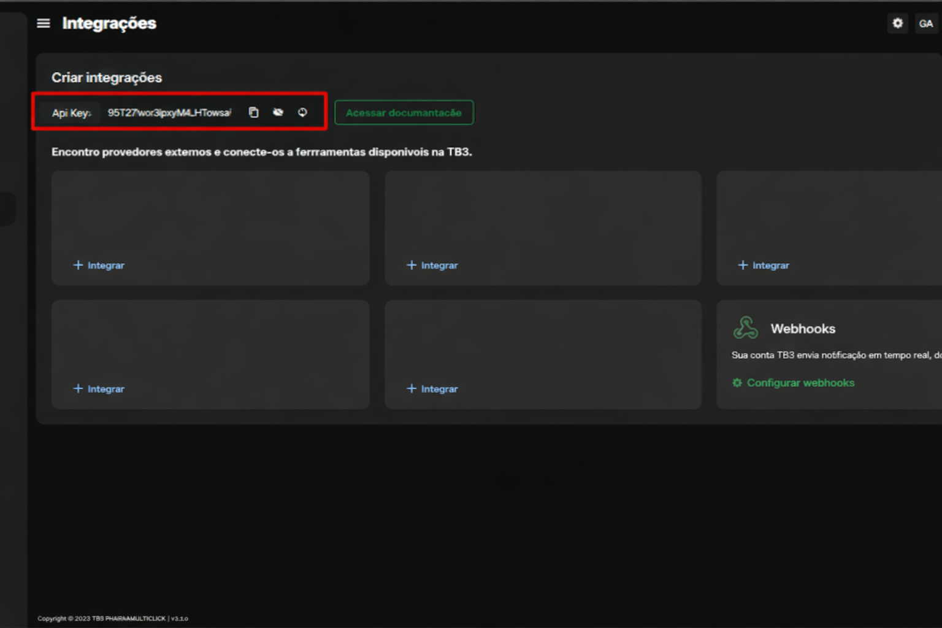Click the GA user avatar

point(925,24)
